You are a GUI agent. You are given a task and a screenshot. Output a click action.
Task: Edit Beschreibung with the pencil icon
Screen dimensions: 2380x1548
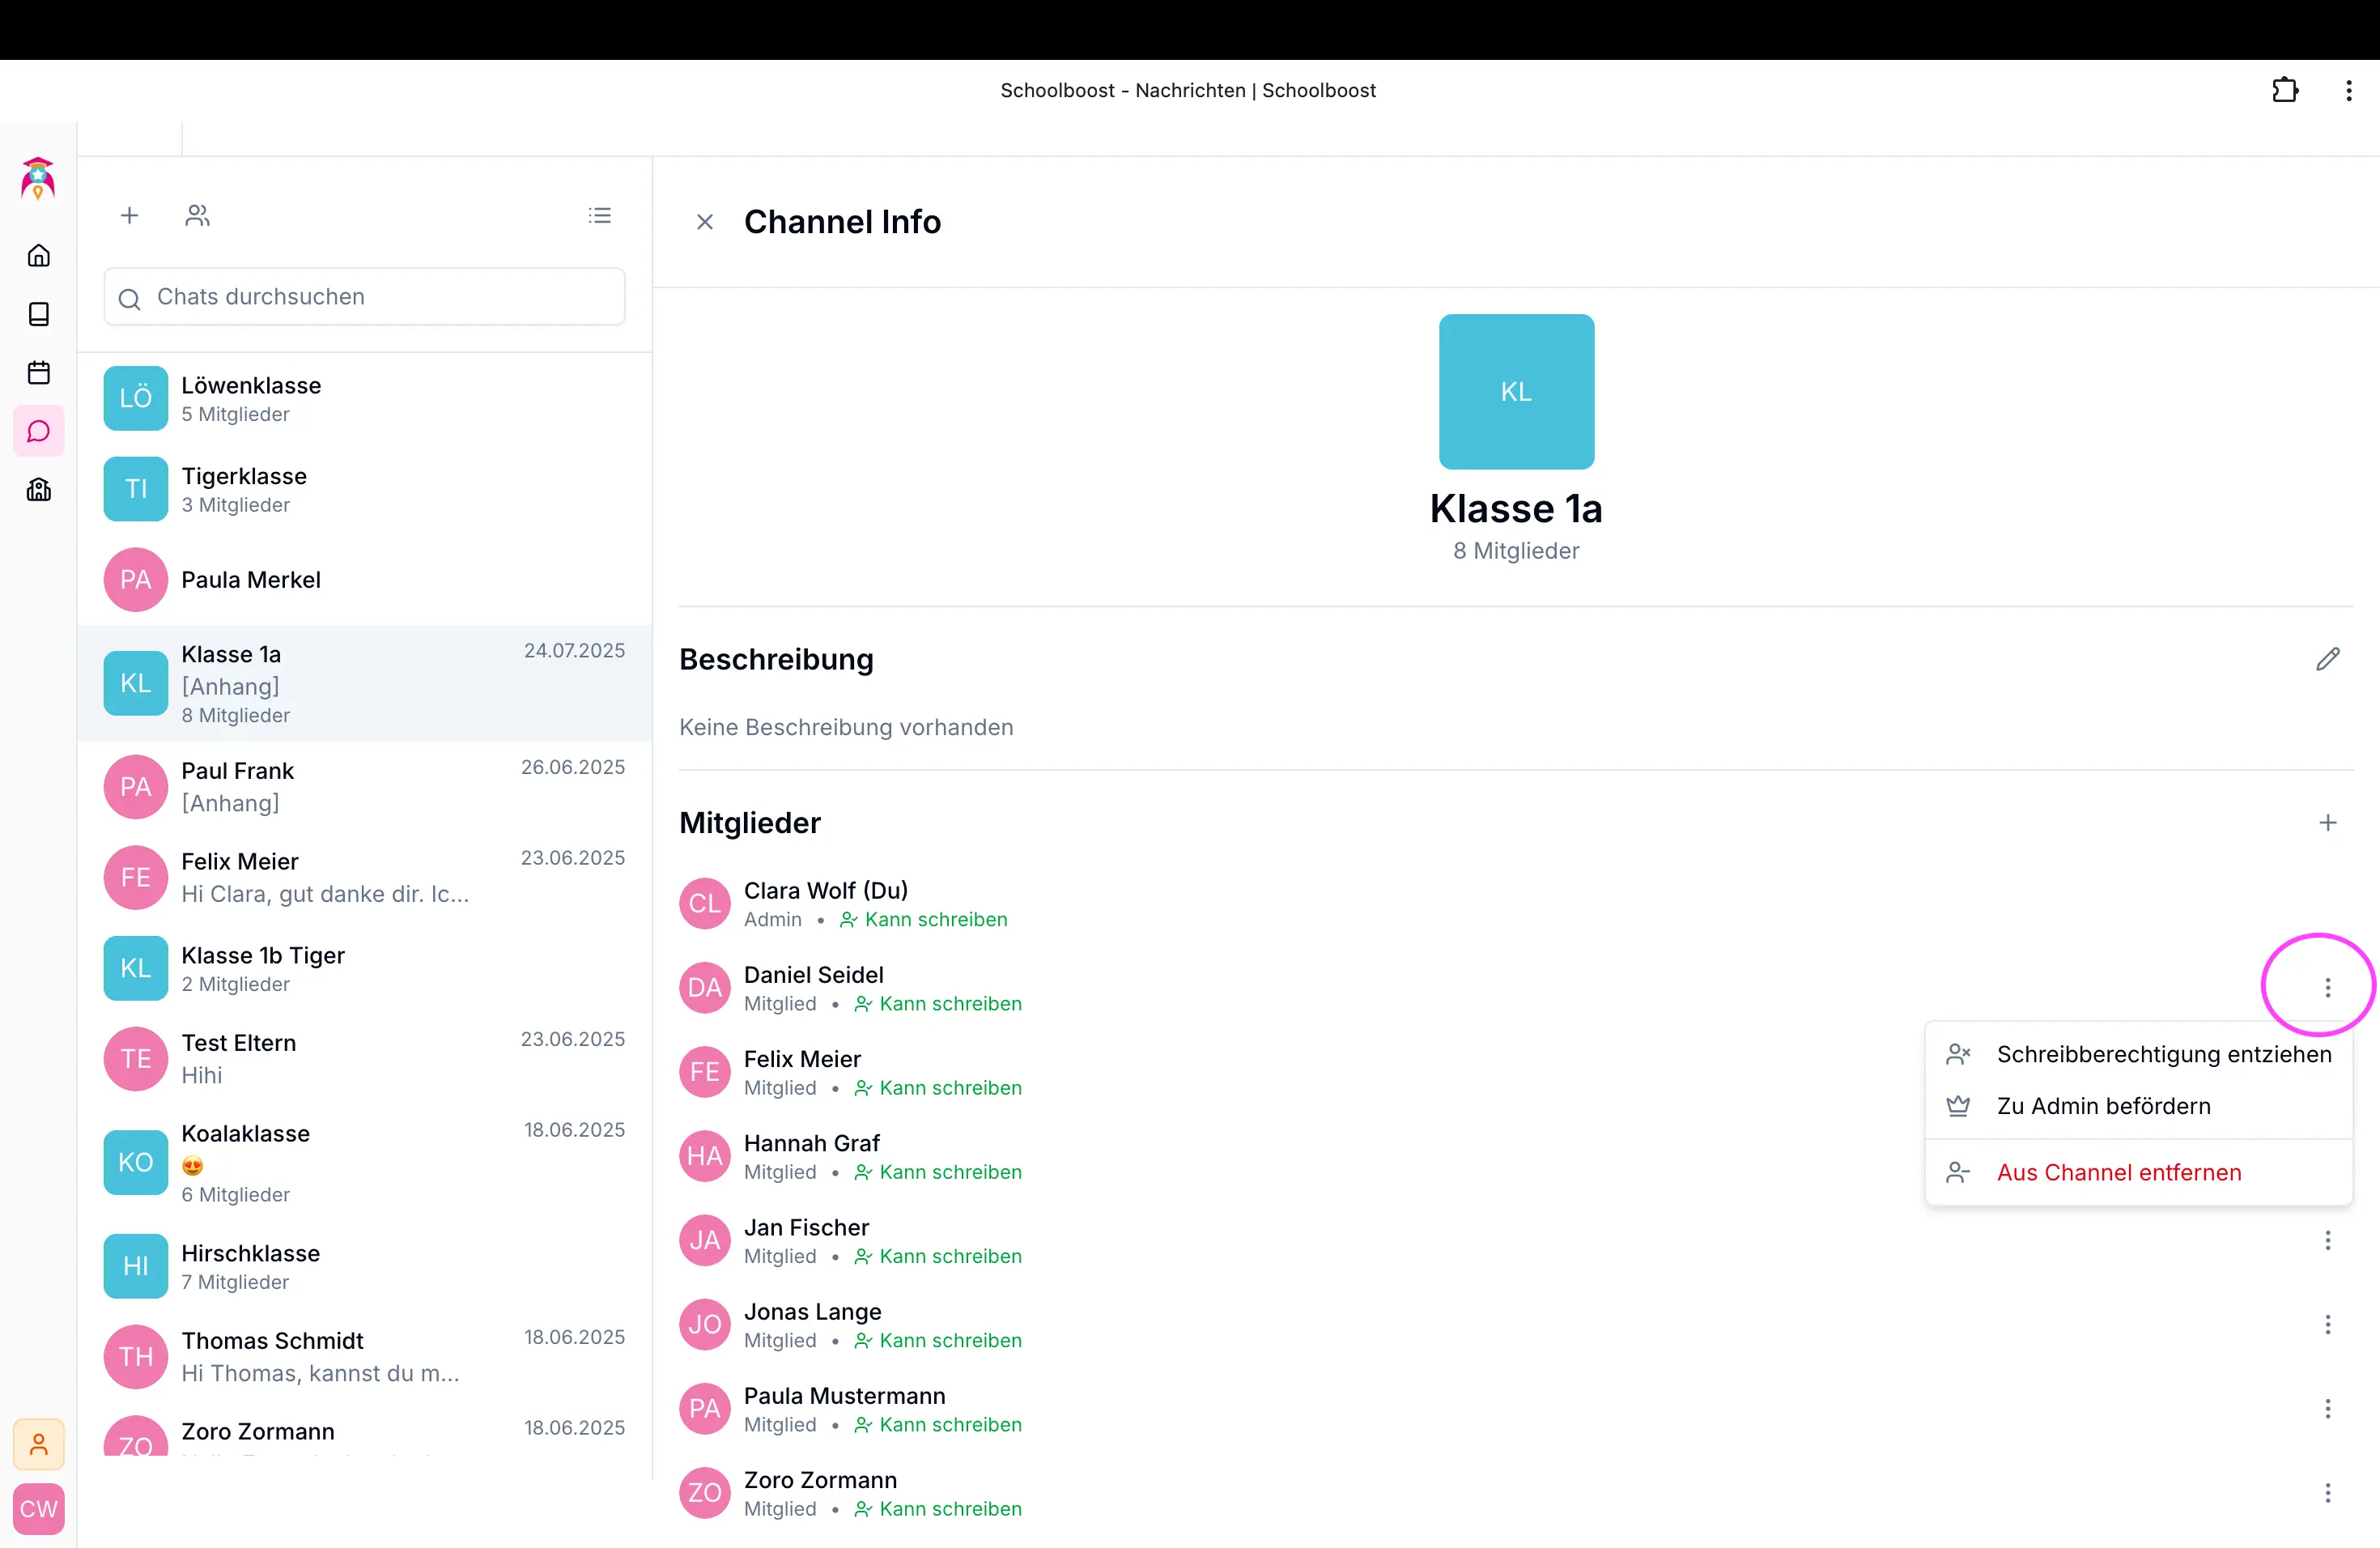[x=2327, y=659]
